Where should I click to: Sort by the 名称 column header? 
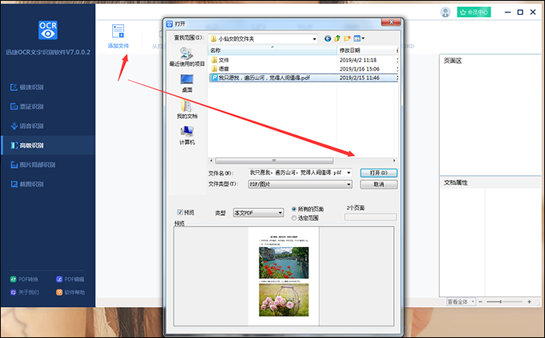272,51
